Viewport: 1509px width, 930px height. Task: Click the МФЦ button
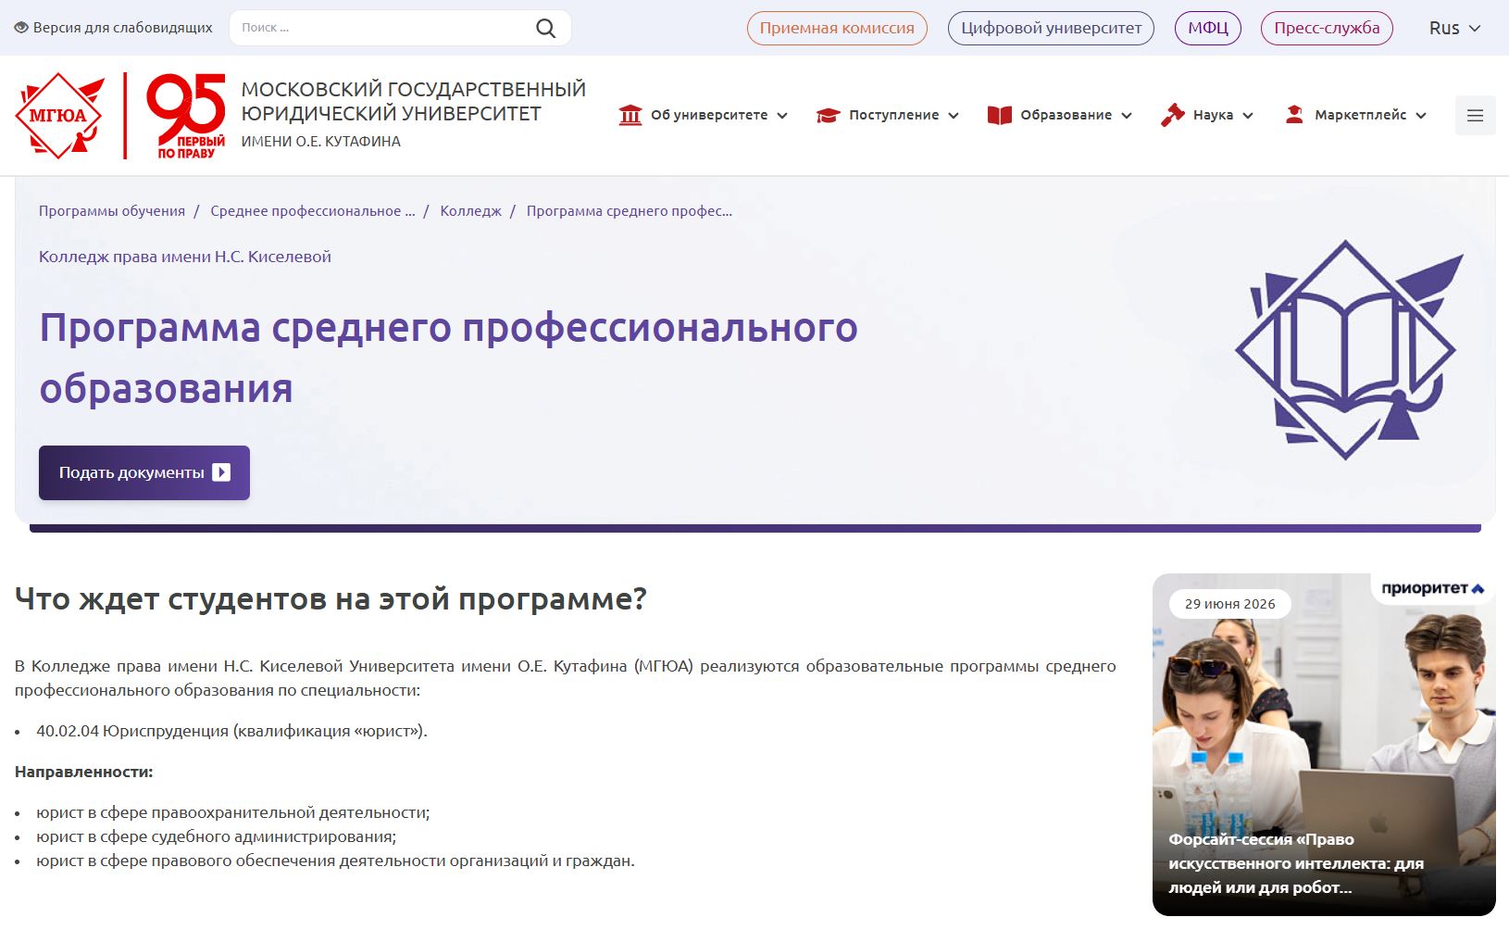tap(1208, 28)
